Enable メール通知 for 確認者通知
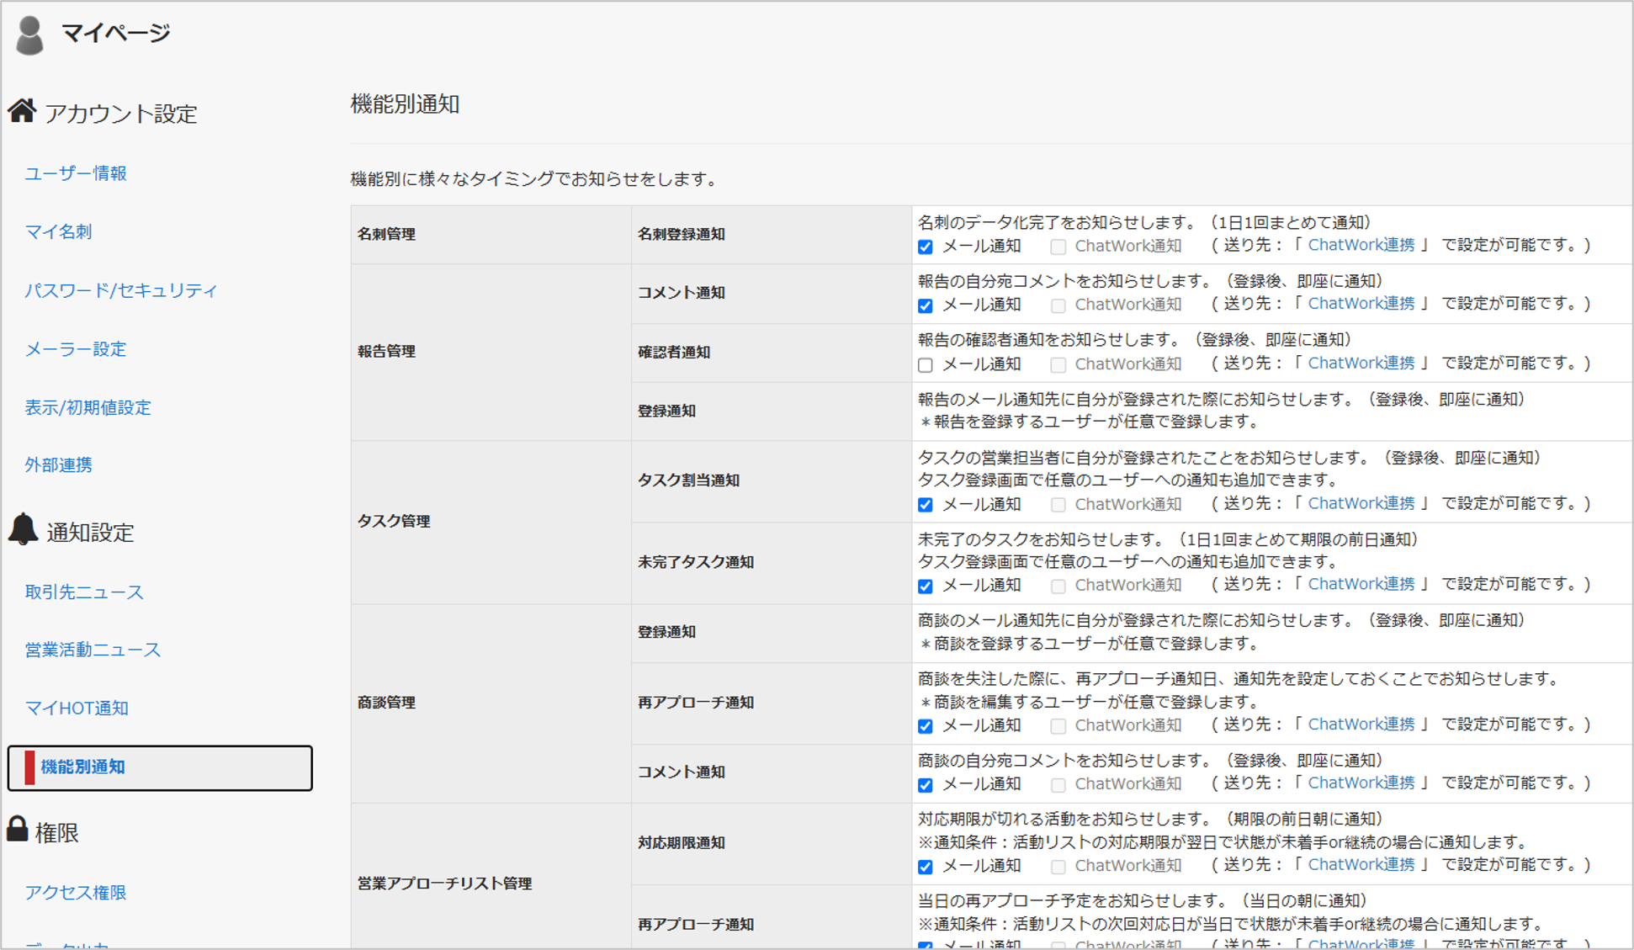Viewport: 1634px width, 950px height. [926, 365]
